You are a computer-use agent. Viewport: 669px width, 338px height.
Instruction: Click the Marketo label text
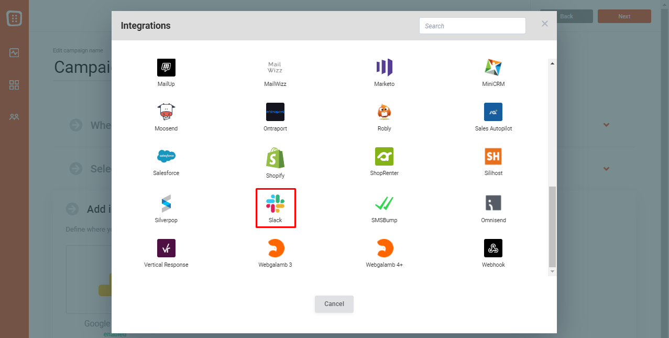coord(384,84)
